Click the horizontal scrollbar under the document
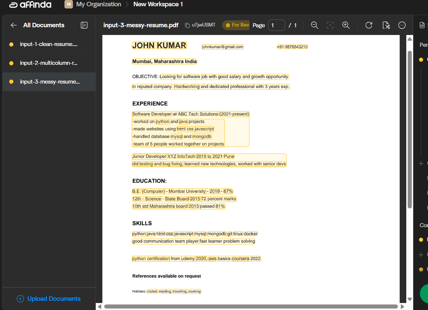 click(250, 306)
